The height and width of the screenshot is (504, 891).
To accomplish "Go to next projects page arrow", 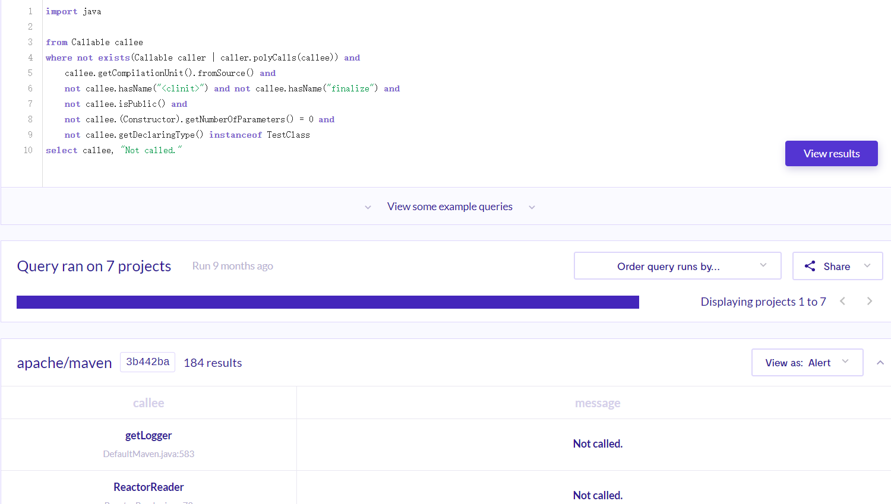I will (x=870, y=301).
